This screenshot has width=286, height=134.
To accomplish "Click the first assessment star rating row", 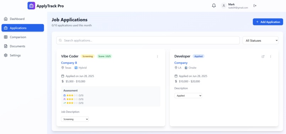I will [x=72, y=95].
